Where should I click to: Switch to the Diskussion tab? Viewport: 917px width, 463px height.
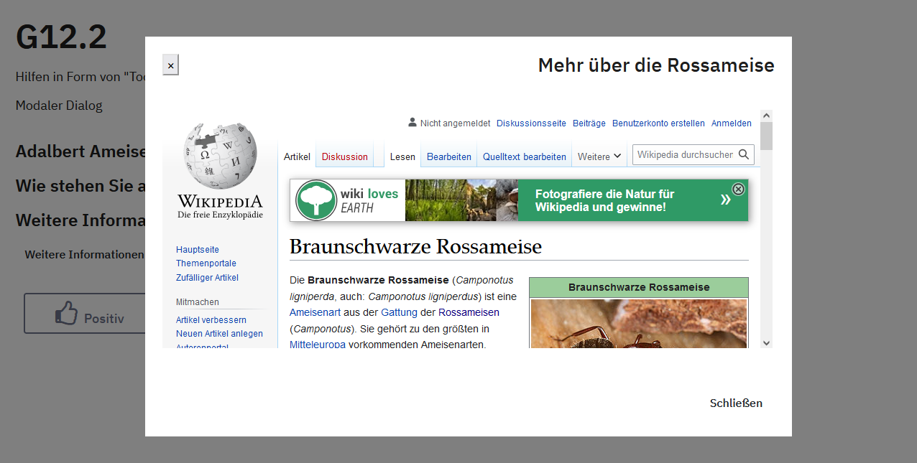tap(344, 156)
